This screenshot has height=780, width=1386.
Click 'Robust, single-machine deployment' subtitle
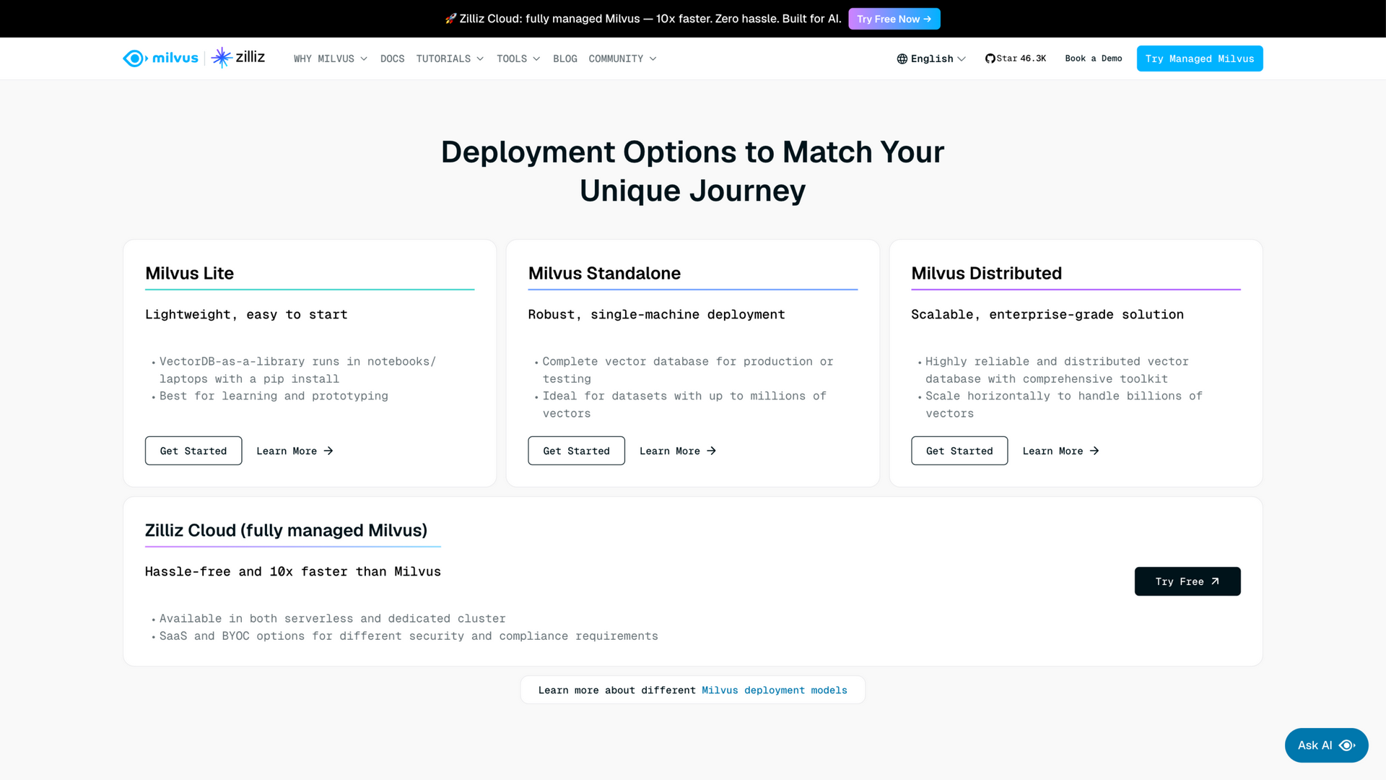pos(656,315)
